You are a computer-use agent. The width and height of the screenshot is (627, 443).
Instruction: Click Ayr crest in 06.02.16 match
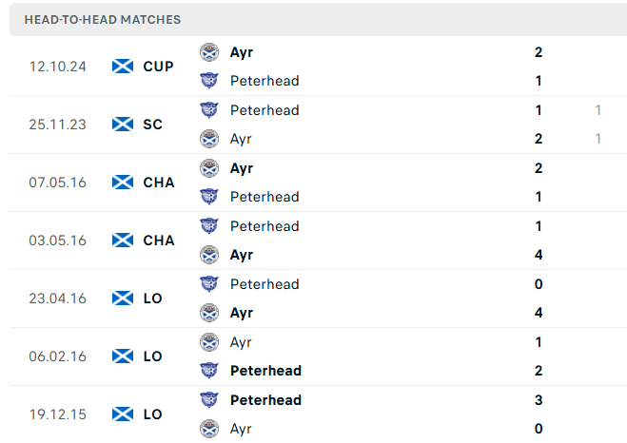(209, 342)
